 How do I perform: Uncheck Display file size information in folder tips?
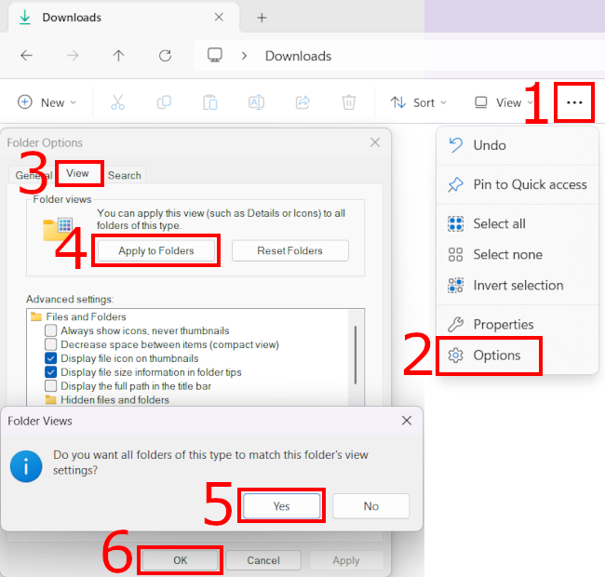point(50,372)
